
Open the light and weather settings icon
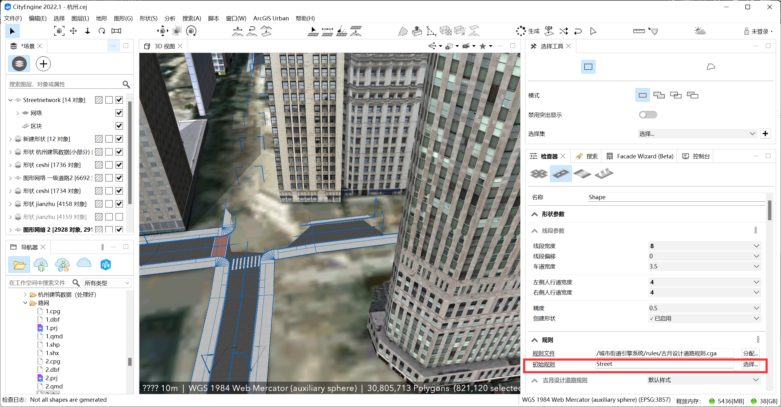700,31
